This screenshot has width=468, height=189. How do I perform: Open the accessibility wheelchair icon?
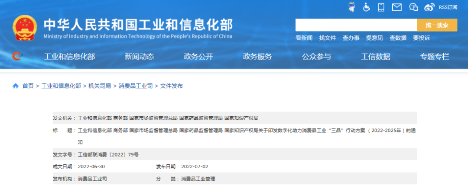[x=367, y=7]
